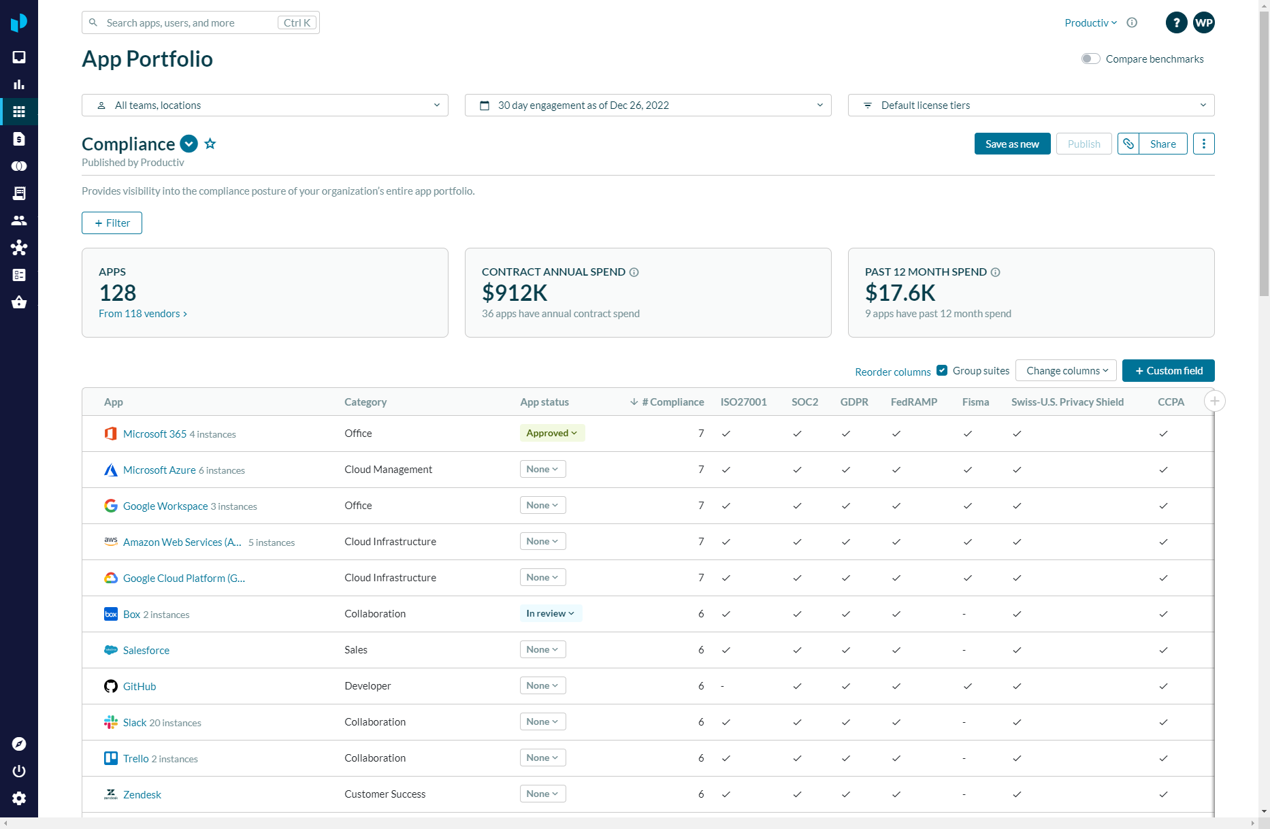Click the copy link icon beside Share
Image resolution: width=1270 pixels, height=829 pixels.
pyautogui.click(x=1128, y=144)
